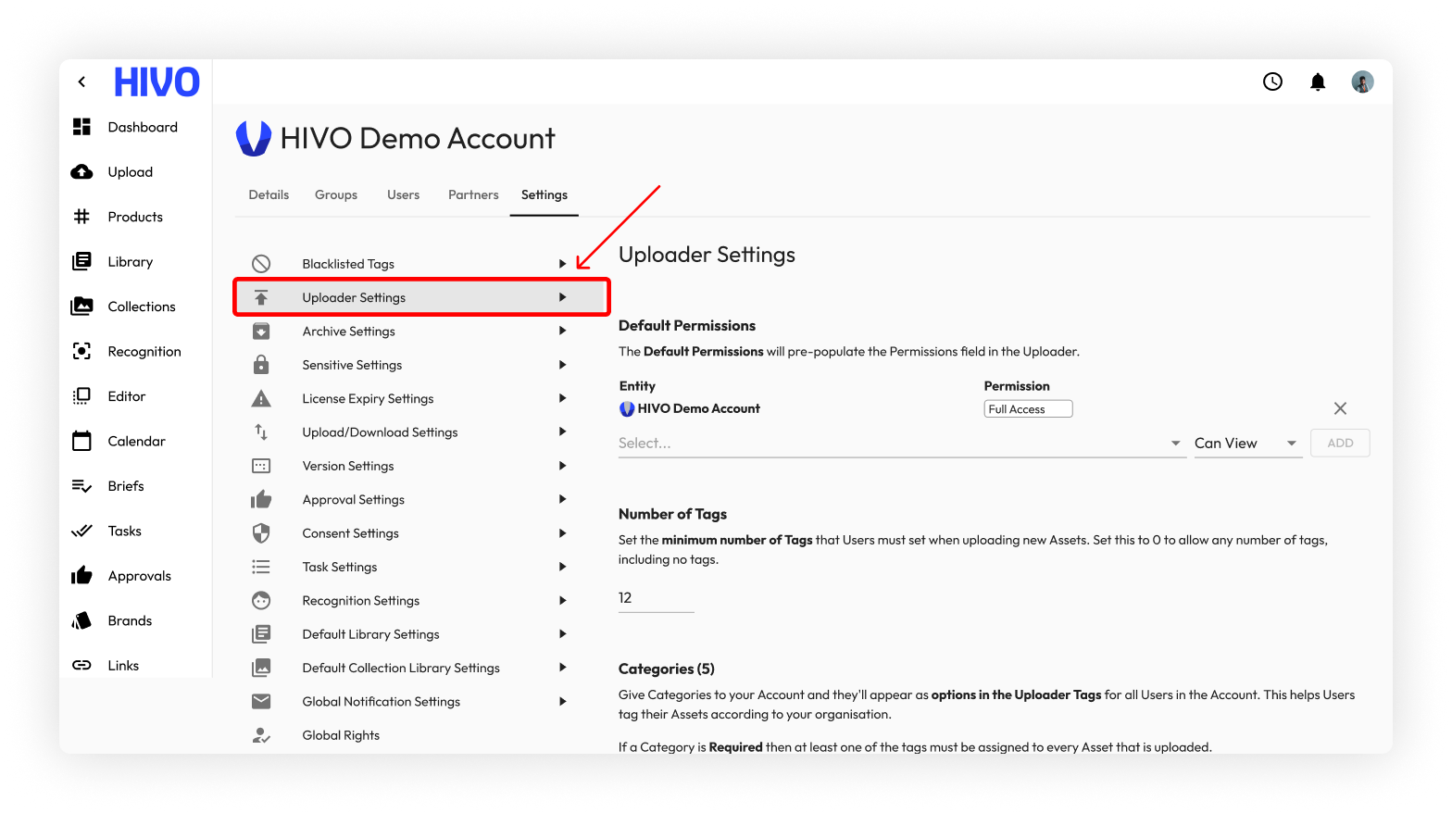Open Brands in the sidebar
1452x813 pixels.
[130, 621]
